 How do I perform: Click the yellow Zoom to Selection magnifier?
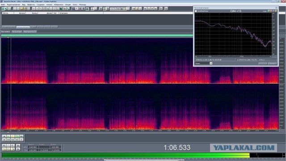tap(4, 149)
